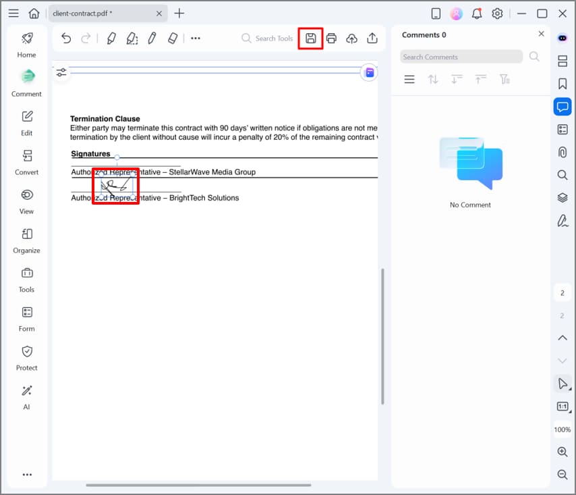Switch to the Edit section in the left sidebar
This screenshot has height=495, width=576.
(26, 122)
